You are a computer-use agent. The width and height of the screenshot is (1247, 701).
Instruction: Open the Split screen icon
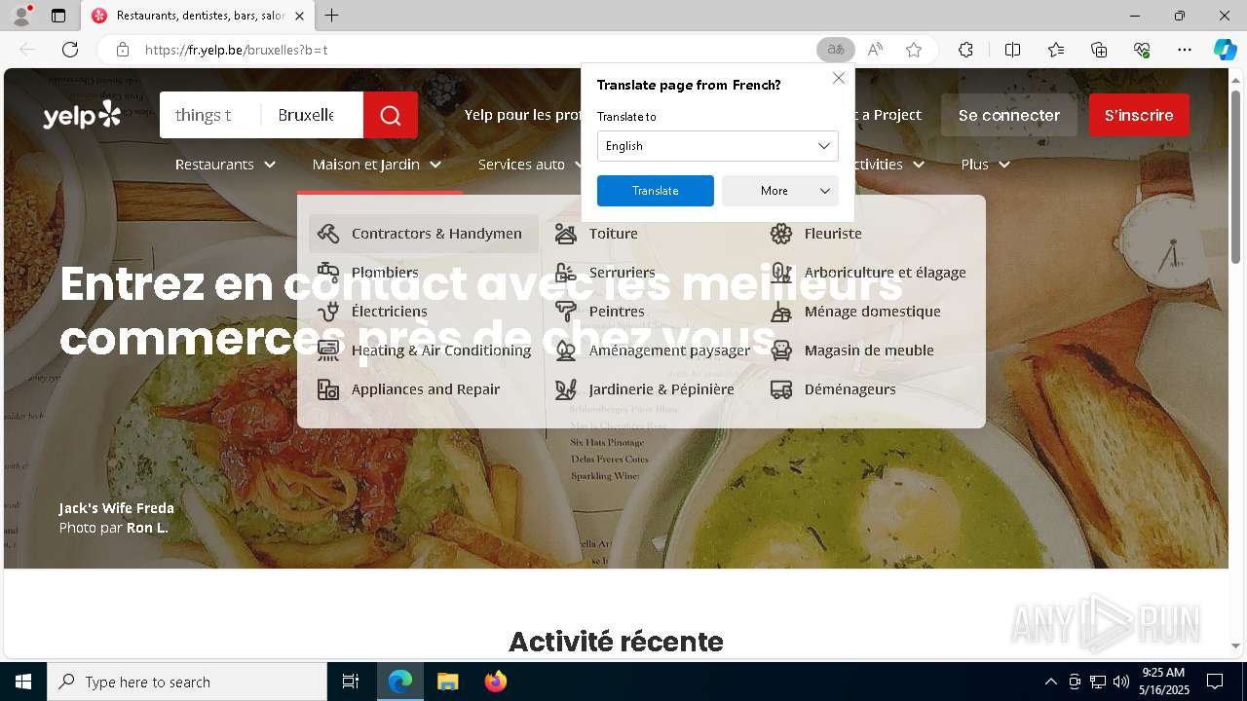tap(1012, 50)
